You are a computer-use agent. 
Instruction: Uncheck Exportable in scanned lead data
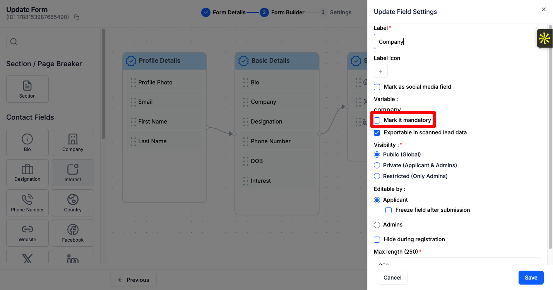pos(377,133)
